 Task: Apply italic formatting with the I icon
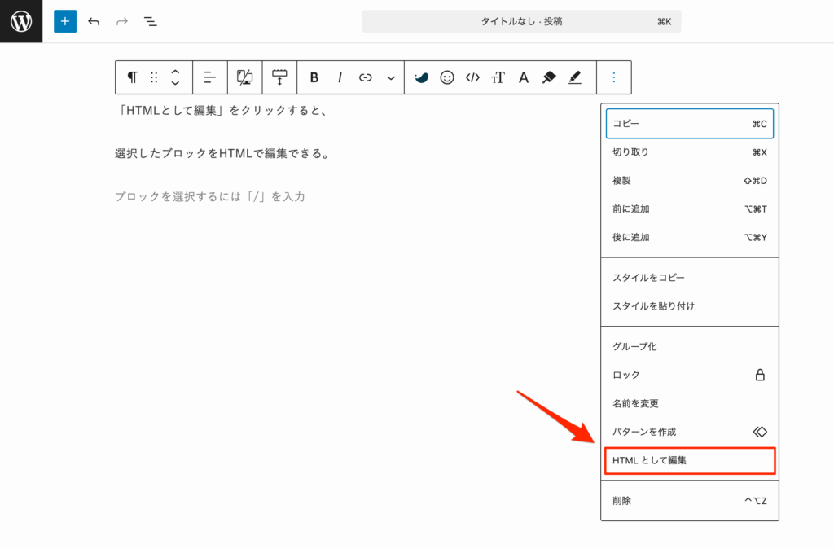339,77
